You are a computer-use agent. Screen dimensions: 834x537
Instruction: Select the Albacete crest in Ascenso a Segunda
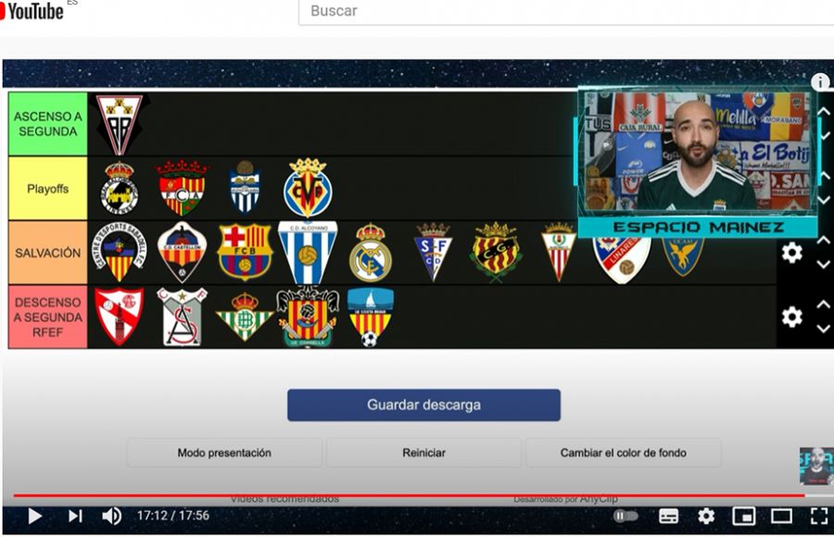(120, 124)
